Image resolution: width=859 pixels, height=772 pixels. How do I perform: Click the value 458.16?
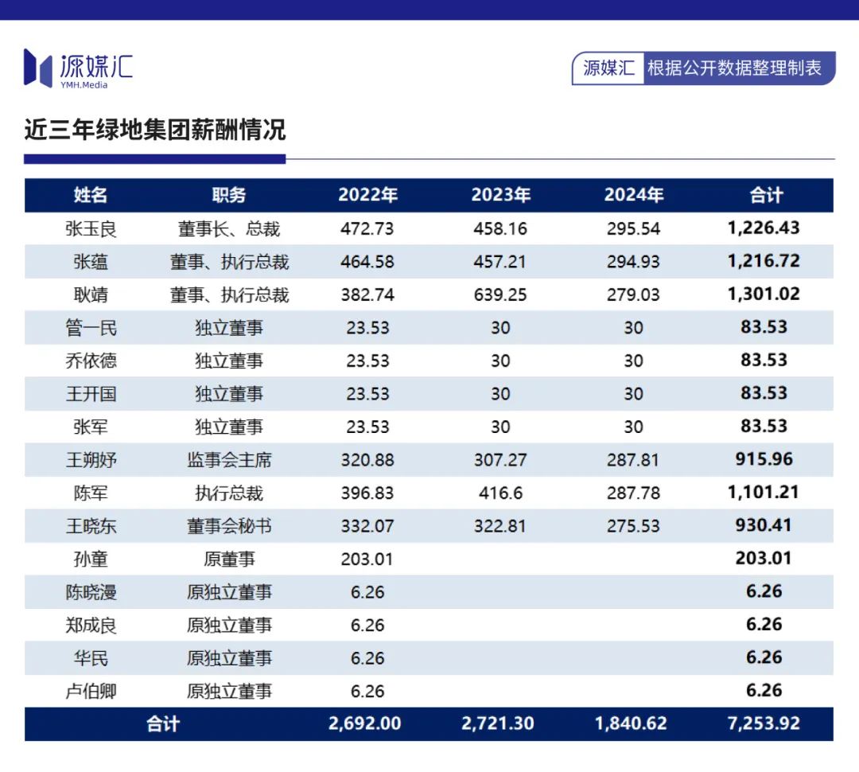pyautogui.click(x=500, y=228)
